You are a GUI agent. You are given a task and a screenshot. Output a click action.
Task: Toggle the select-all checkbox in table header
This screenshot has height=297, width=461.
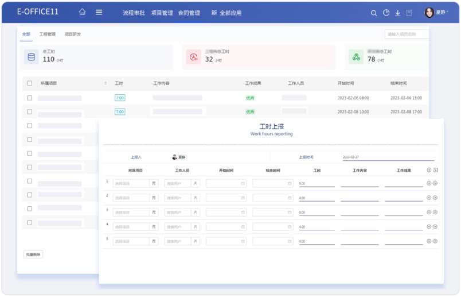click(x=30, y=83)
